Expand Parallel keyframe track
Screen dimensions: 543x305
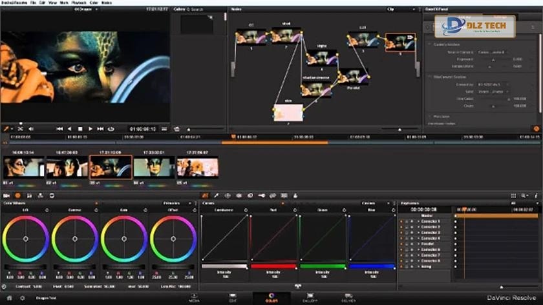tap(418, 244)
